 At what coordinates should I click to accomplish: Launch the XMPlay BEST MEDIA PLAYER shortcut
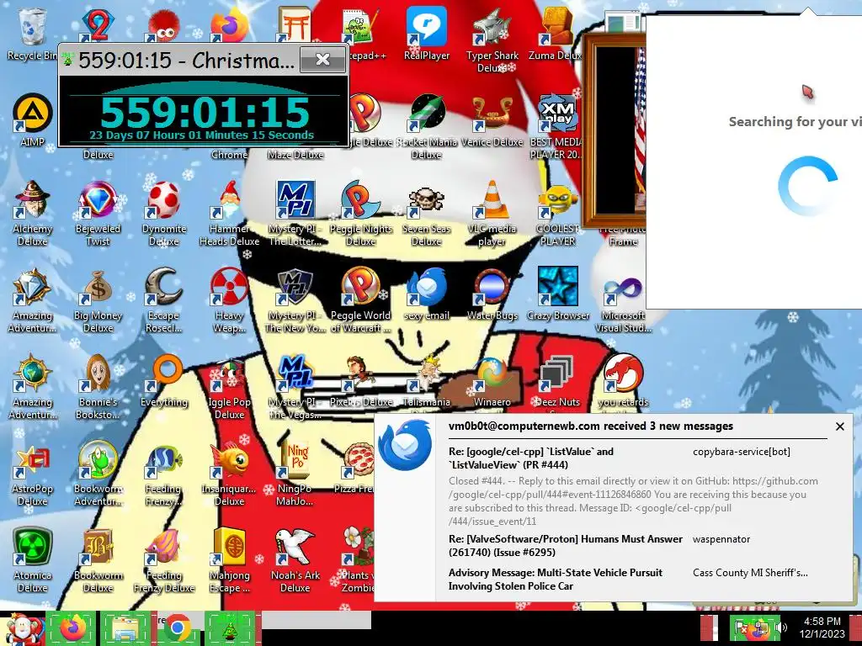(557, 125)
